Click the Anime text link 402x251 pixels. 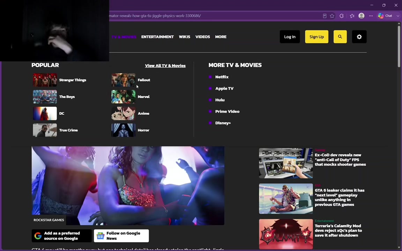pos(143,113)
